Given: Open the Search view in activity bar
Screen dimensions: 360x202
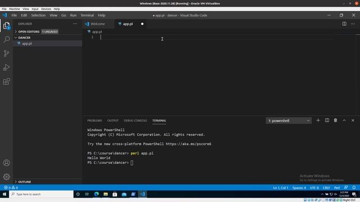Looking at the screenshot, I should pyautogui.click(x=6, y=39).
